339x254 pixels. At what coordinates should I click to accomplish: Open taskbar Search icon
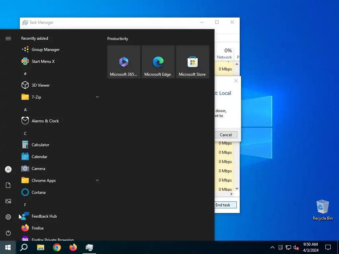(24, 247)
